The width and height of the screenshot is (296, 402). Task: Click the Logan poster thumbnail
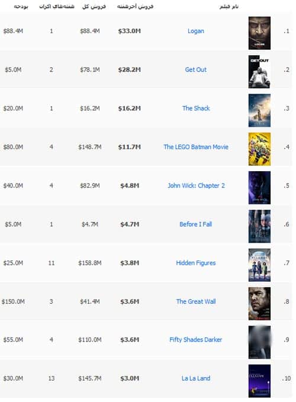(259, 33)
